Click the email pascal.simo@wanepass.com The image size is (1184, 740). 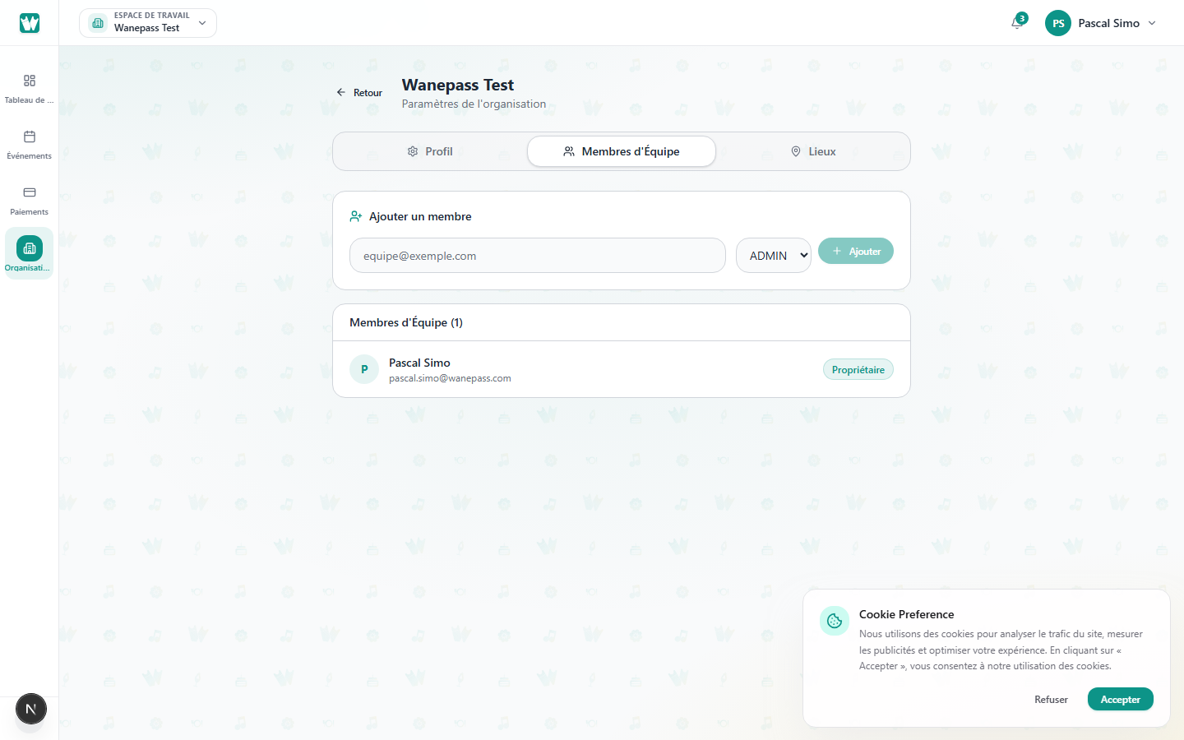pos(450,378)
